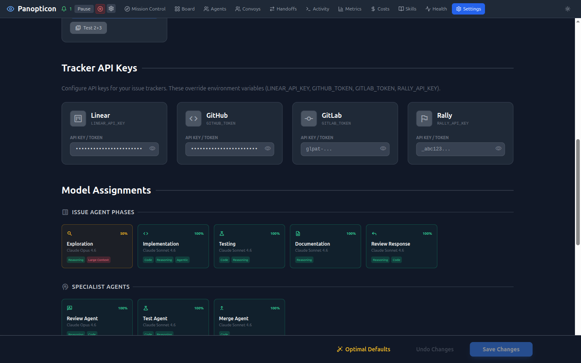Click Save Changes button
581x363 pixels.
501,349
